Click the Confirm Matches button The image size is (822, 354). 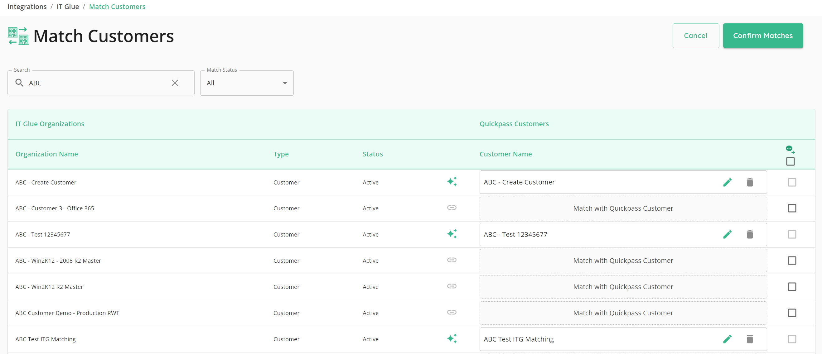coord(763,36)
